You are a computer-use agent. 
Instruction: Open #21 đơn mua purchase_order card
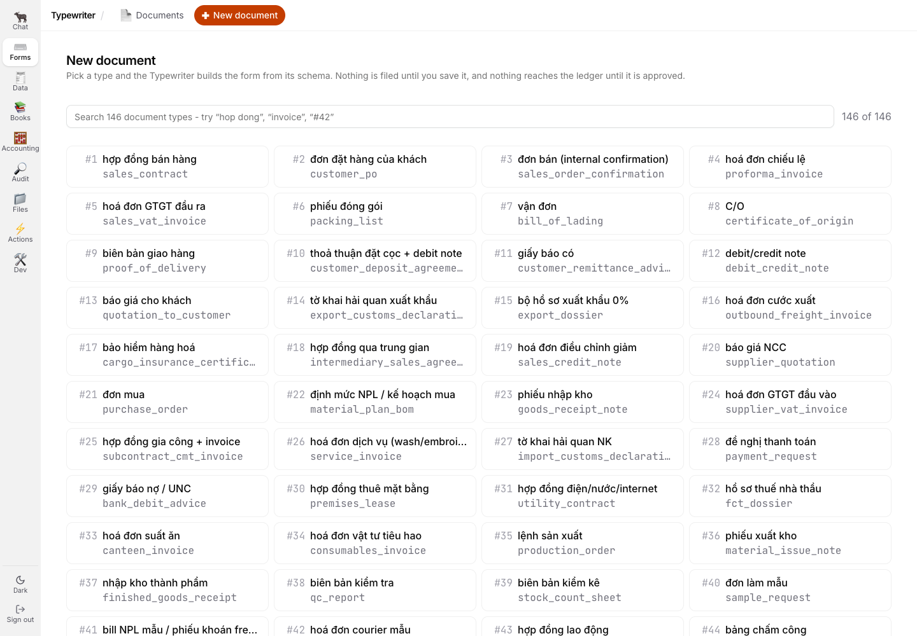167,402
